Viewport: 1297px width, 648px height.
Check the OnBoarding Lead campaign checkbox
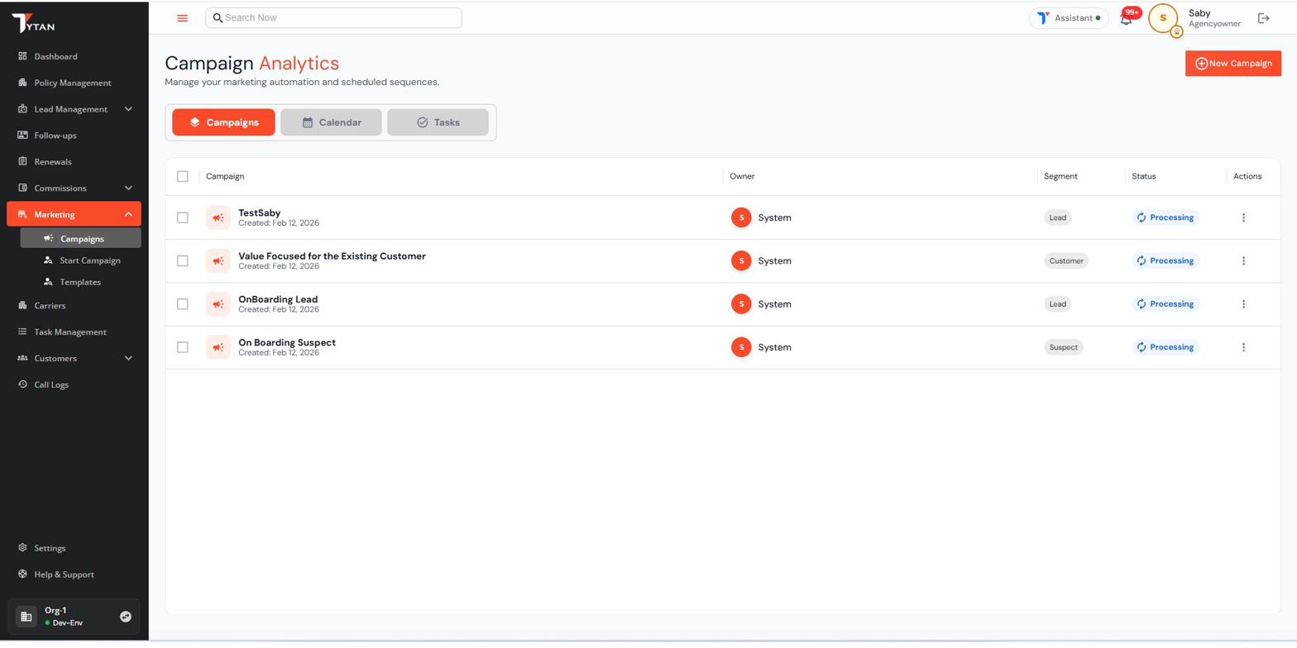pos(183,304)
